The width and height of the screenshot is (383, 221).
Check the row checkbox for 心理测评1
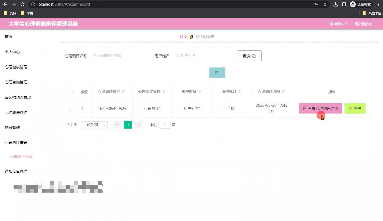tap(72, 108)
